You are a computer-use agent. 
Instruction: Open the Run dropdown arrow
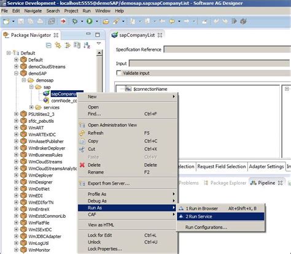click(97, 21)
